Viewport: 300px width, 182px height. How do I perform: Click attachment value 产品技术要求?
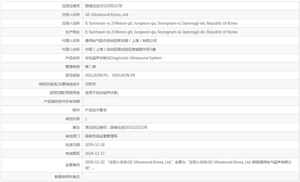96,110
